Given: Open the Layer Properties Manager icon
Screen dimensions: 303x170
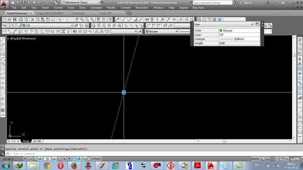Looking at the screenshot, I should pos(4,25).
